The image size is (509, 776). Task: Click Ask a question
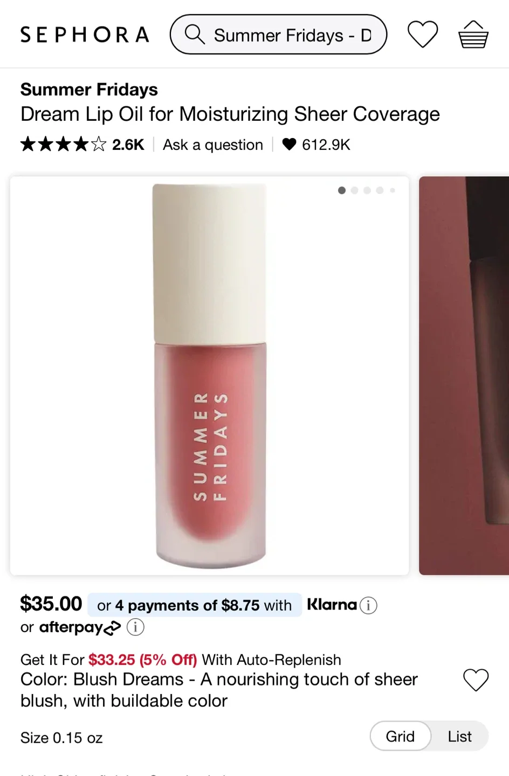point(212,144)
